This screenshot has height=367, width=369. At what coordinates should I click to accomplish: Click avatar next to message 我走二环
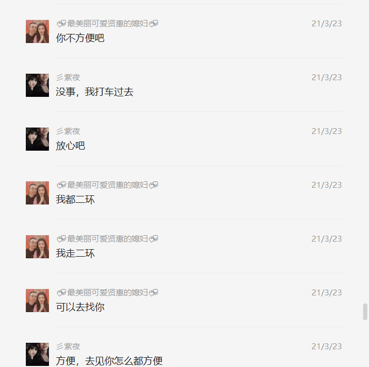[x=38, y=246]
